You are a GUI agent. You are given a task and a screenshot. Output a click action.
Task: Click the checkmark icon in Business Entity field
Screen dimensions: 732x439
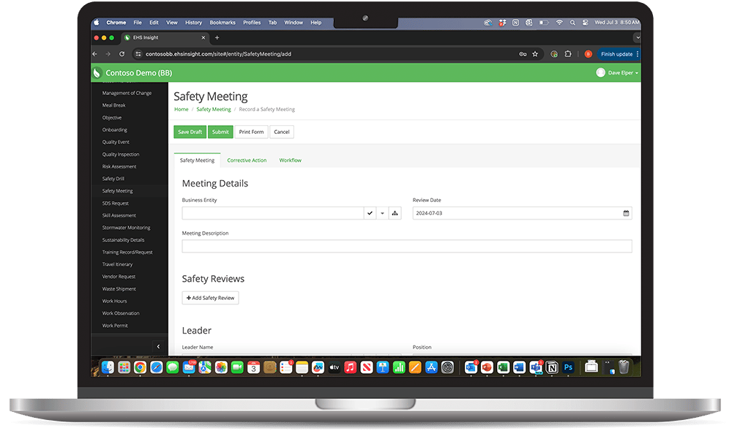(370, 213)
